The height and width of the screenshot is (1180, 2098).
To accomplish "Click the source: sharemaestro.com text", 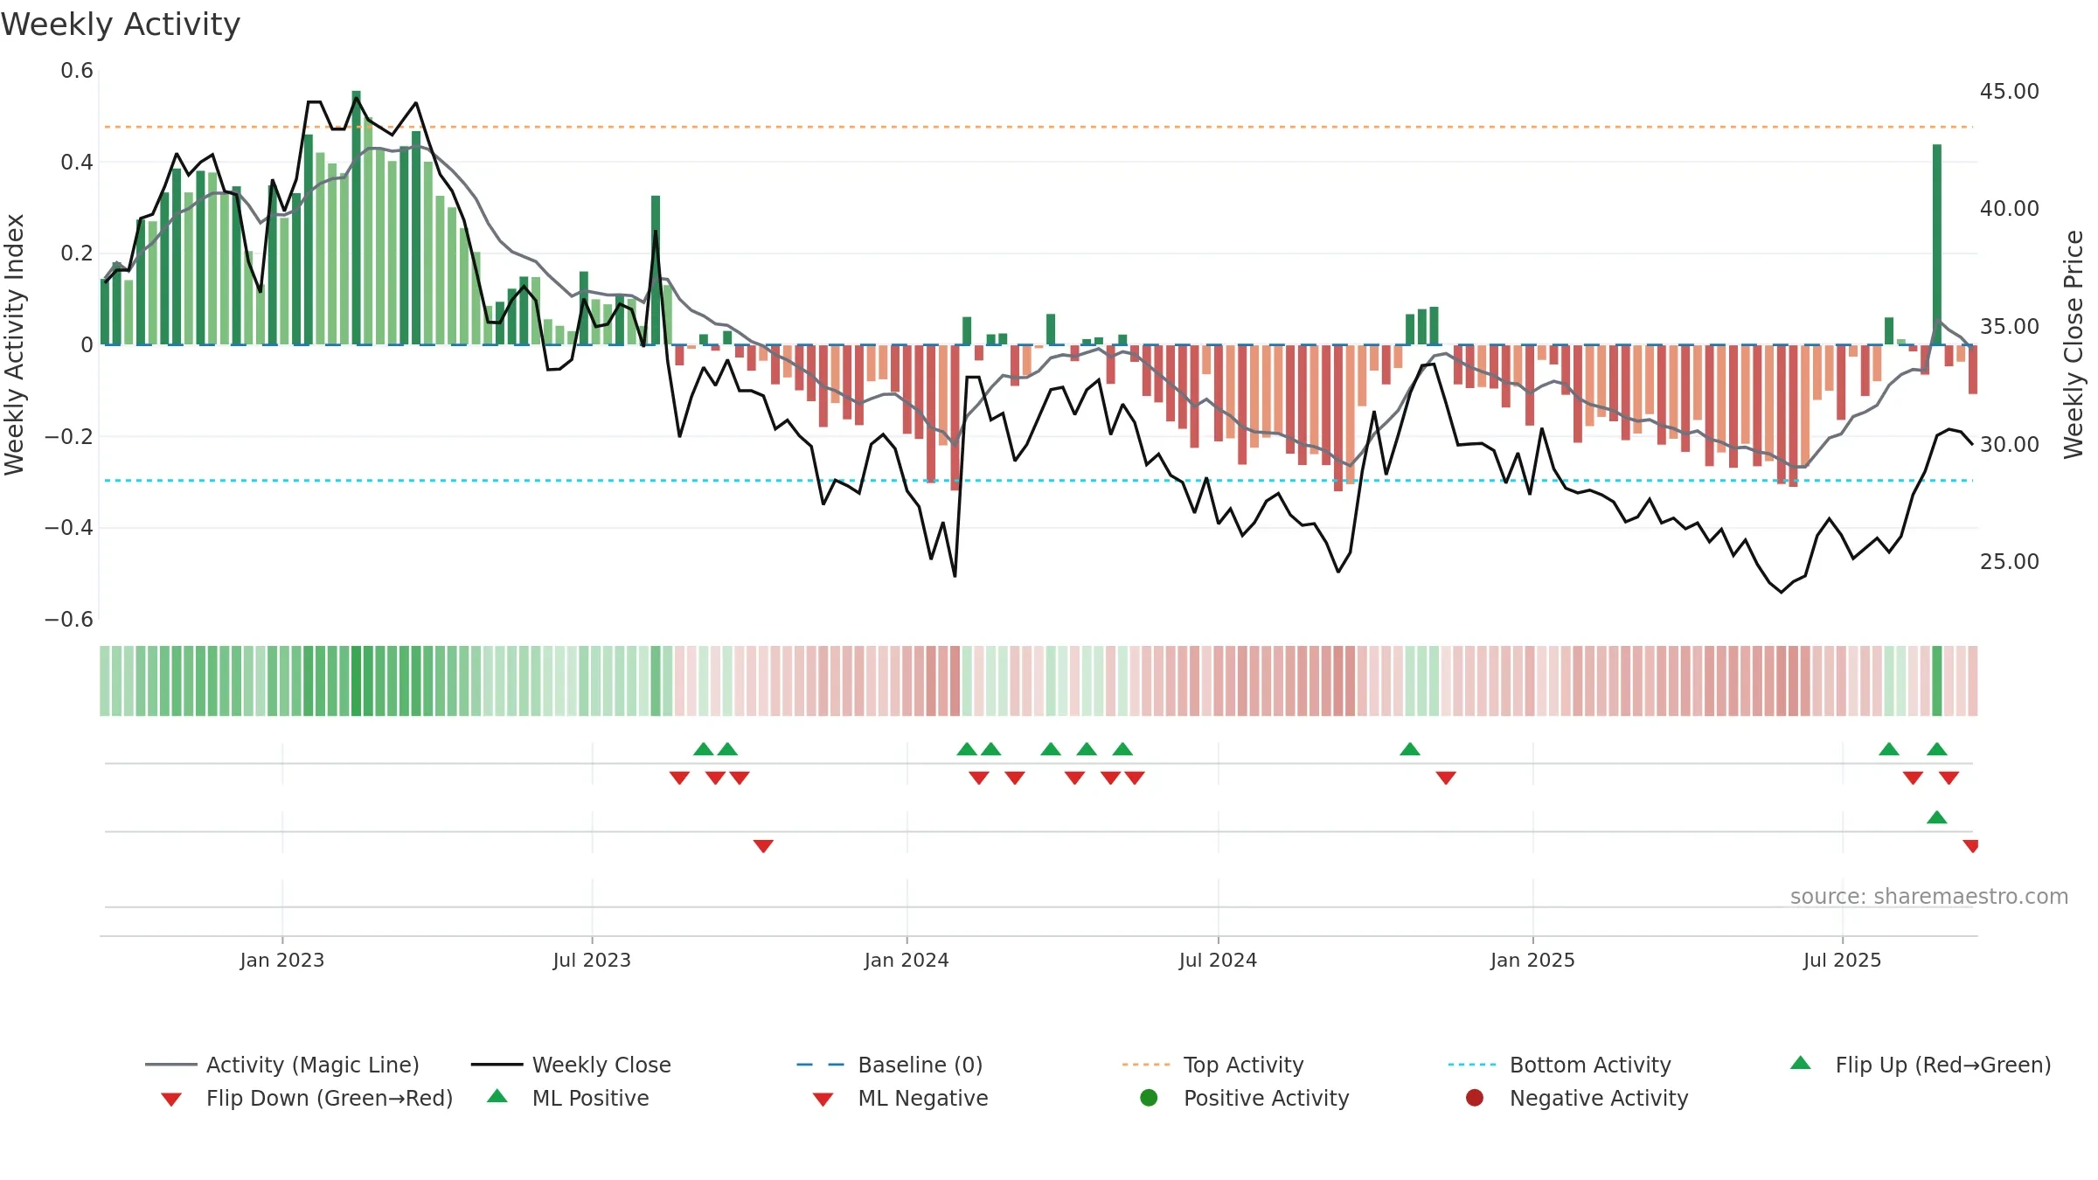I will click(1929, 897).
